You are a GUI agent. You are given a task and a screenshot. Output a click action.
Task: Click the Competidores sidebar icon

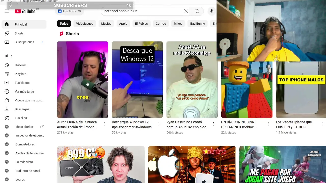tap(7, 144)
